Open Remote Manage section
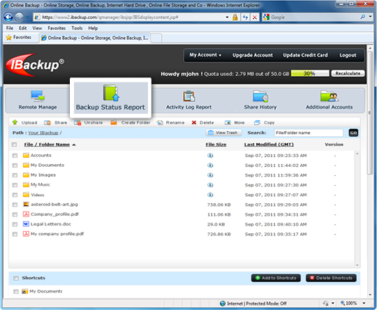This screenshot has width=377, height=310. pos(38,100)
